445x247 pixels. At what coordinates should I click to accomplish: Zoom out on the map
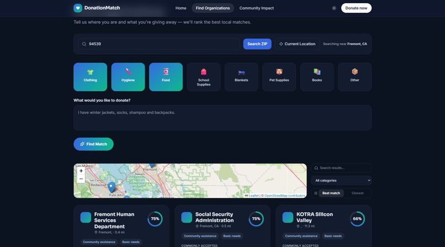[x=81, y=179]
